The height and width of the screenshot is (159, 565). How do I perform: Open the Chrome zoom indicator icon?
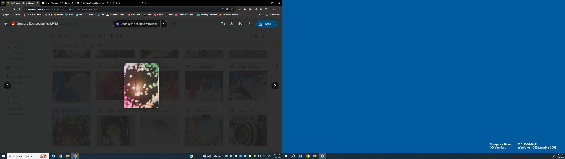(227, 9)
